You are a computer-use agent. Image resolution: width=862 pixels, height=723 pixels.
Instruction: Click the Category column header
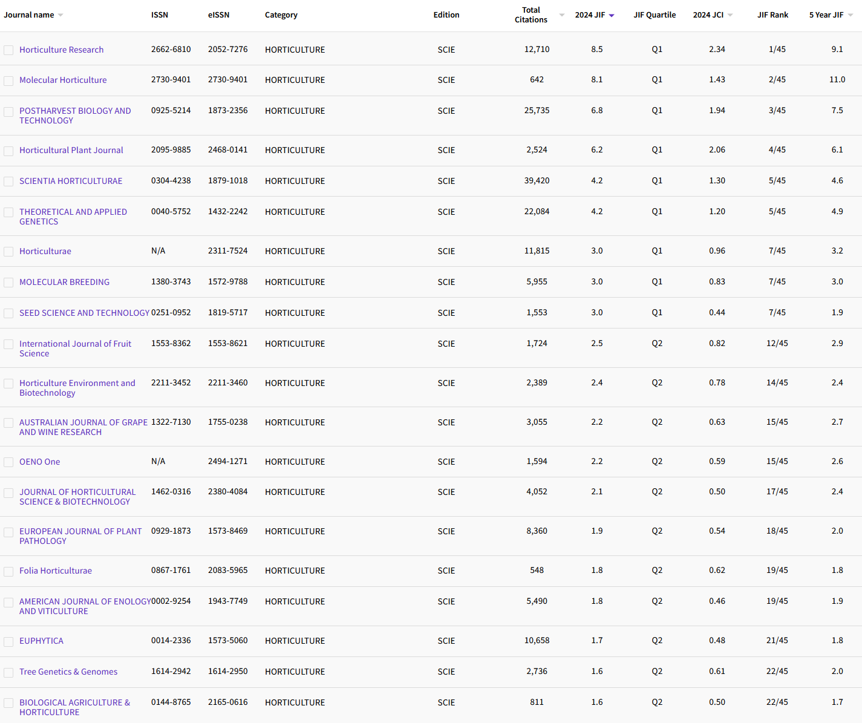coord(281,15)
